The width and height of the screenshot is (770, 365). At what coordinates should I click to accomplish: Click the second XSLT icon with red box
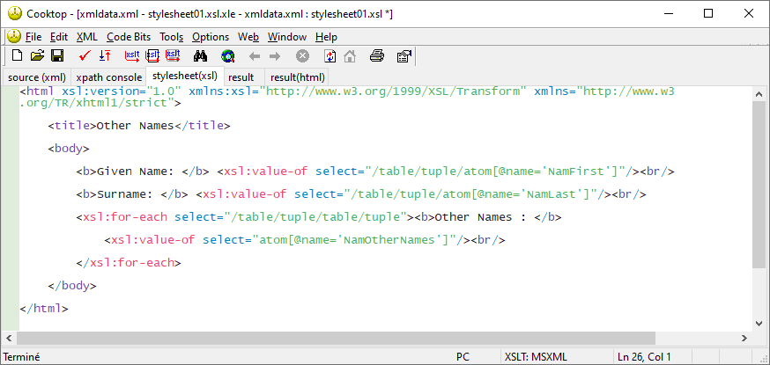click(152, 56)
